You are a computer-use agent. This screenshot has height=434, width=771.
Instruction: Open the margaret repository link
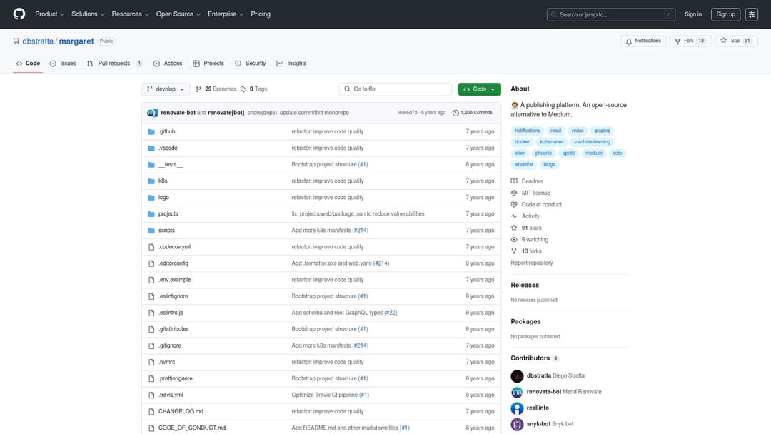coord(76,41)
